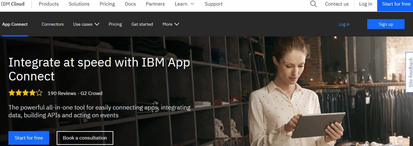The width and height of the screenshot is (413, 146).
Task: Click Book a consultation button
Action: 85,138
